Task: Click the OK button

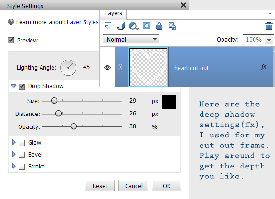Action: click(x=167, y=186)
